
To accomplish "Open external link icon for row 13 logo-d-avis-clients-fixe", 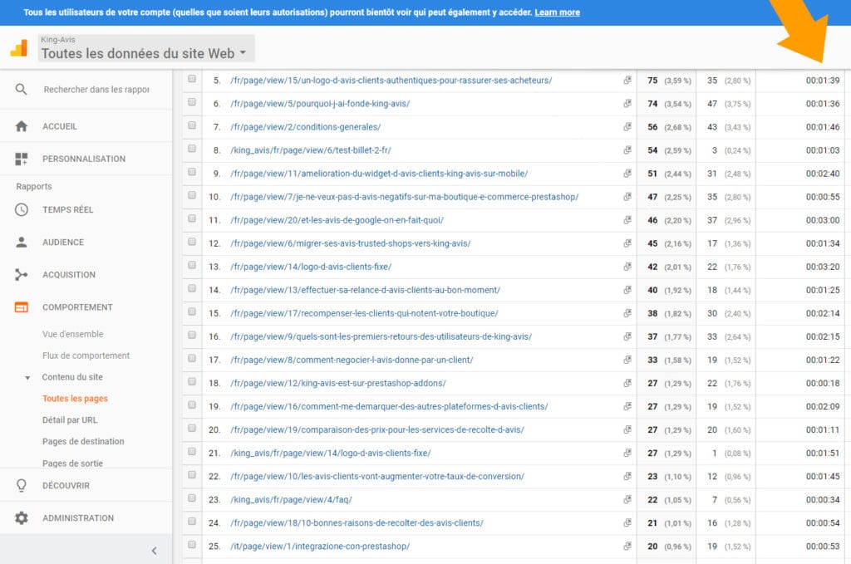I will [627, 267].
